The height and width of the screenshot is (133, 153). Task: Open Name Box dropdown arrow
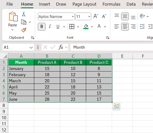pyautogui.click(x=31, y=48)
